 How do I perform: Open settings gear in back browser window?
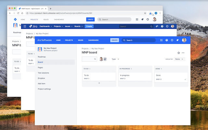coord(148,19)
